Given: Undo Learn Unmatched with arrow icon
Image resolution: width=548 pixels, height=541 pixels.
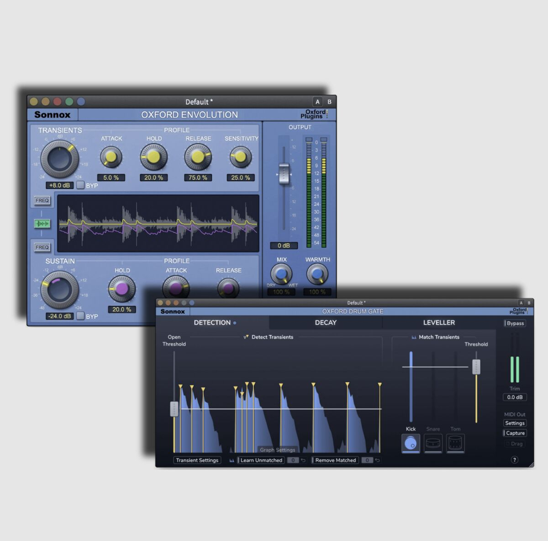Looking at the screenshot, I should [303, 460].
